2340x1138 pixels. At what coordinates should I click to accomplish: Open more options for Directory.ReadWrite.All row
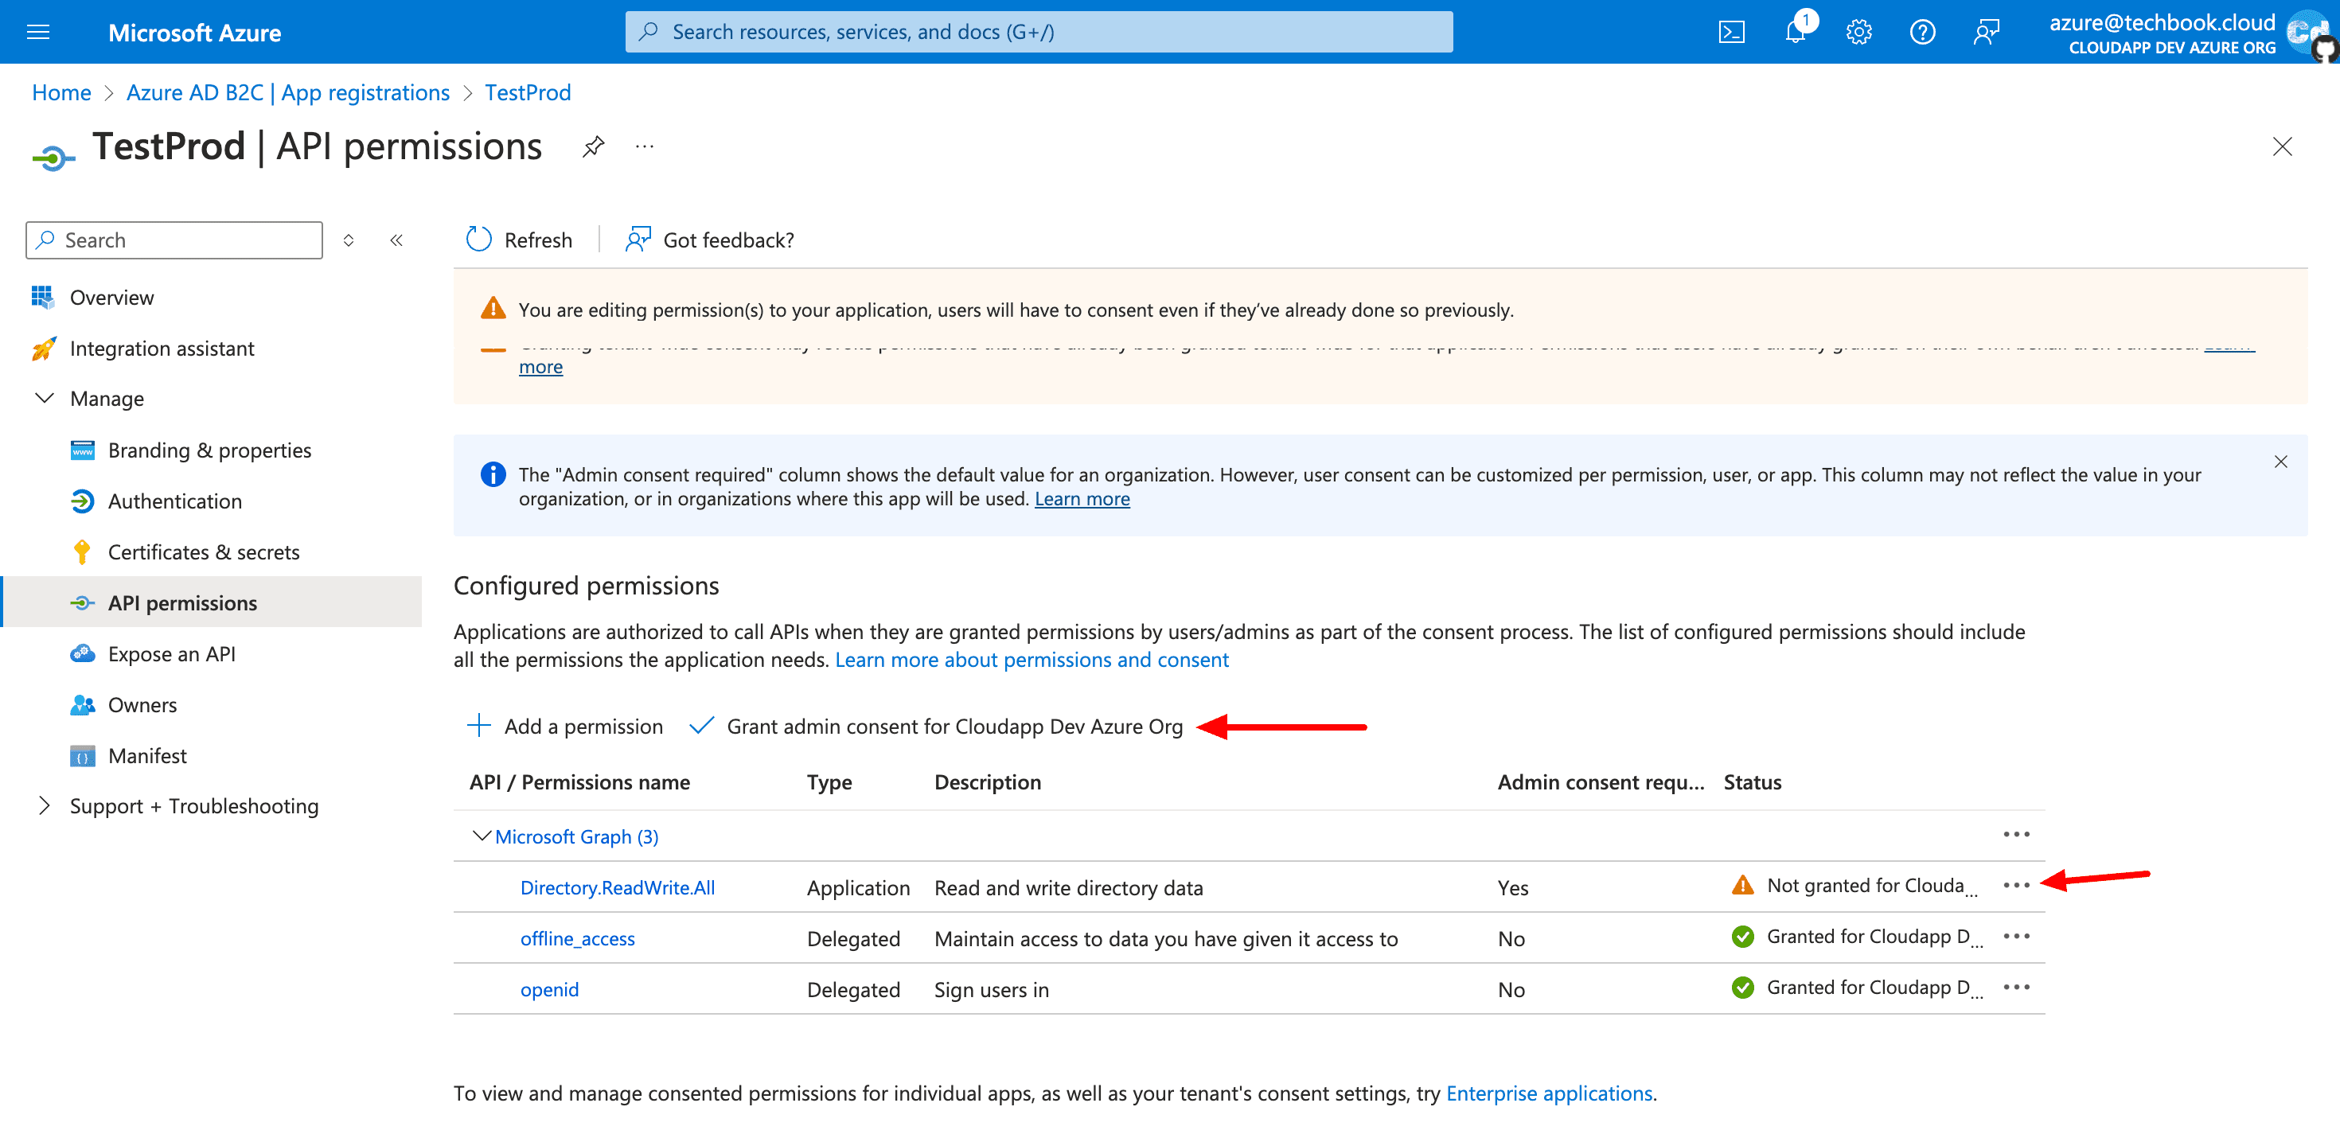pyautogui.click(x=2016, y=886)
